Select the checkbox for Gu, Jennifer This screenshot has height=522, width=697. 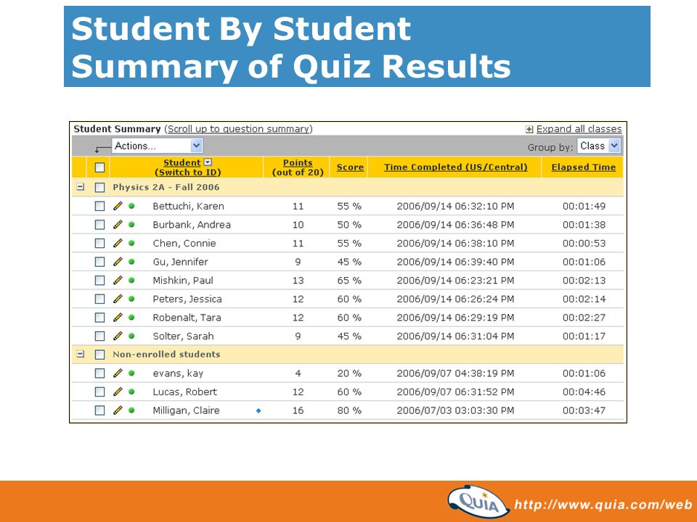pyautogui.click(x=99, y=262)
